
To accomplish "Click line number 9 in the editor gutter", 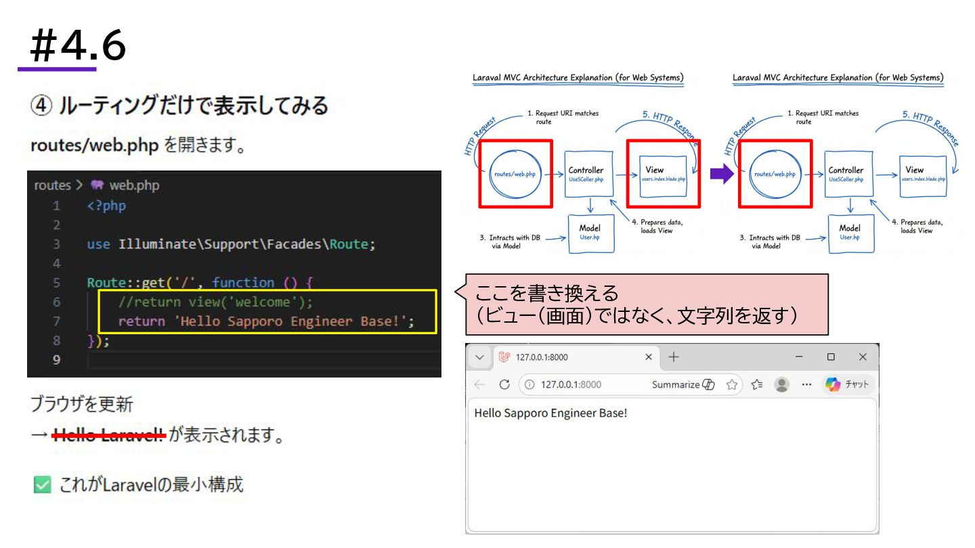I will coord(57,360).
